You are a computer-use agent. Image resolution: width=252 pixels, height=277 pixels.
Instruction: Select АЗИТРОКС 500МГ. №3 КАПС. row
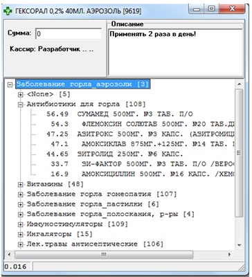pos(141,134)
